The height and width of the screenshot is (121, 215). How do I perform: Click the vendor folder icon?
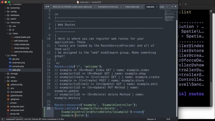pos(8,81)
